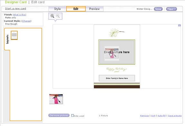This screenshot has width=185, height=126.
Task: Click the 1 Picture count text
Action: 103,116
